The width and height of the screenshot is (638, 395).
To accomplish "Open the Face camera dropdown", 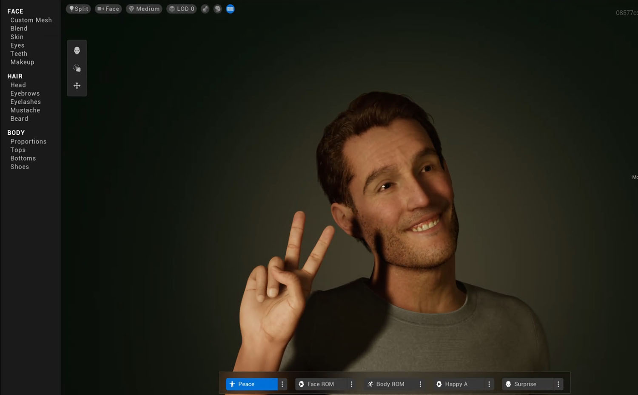I will point(108,9).
